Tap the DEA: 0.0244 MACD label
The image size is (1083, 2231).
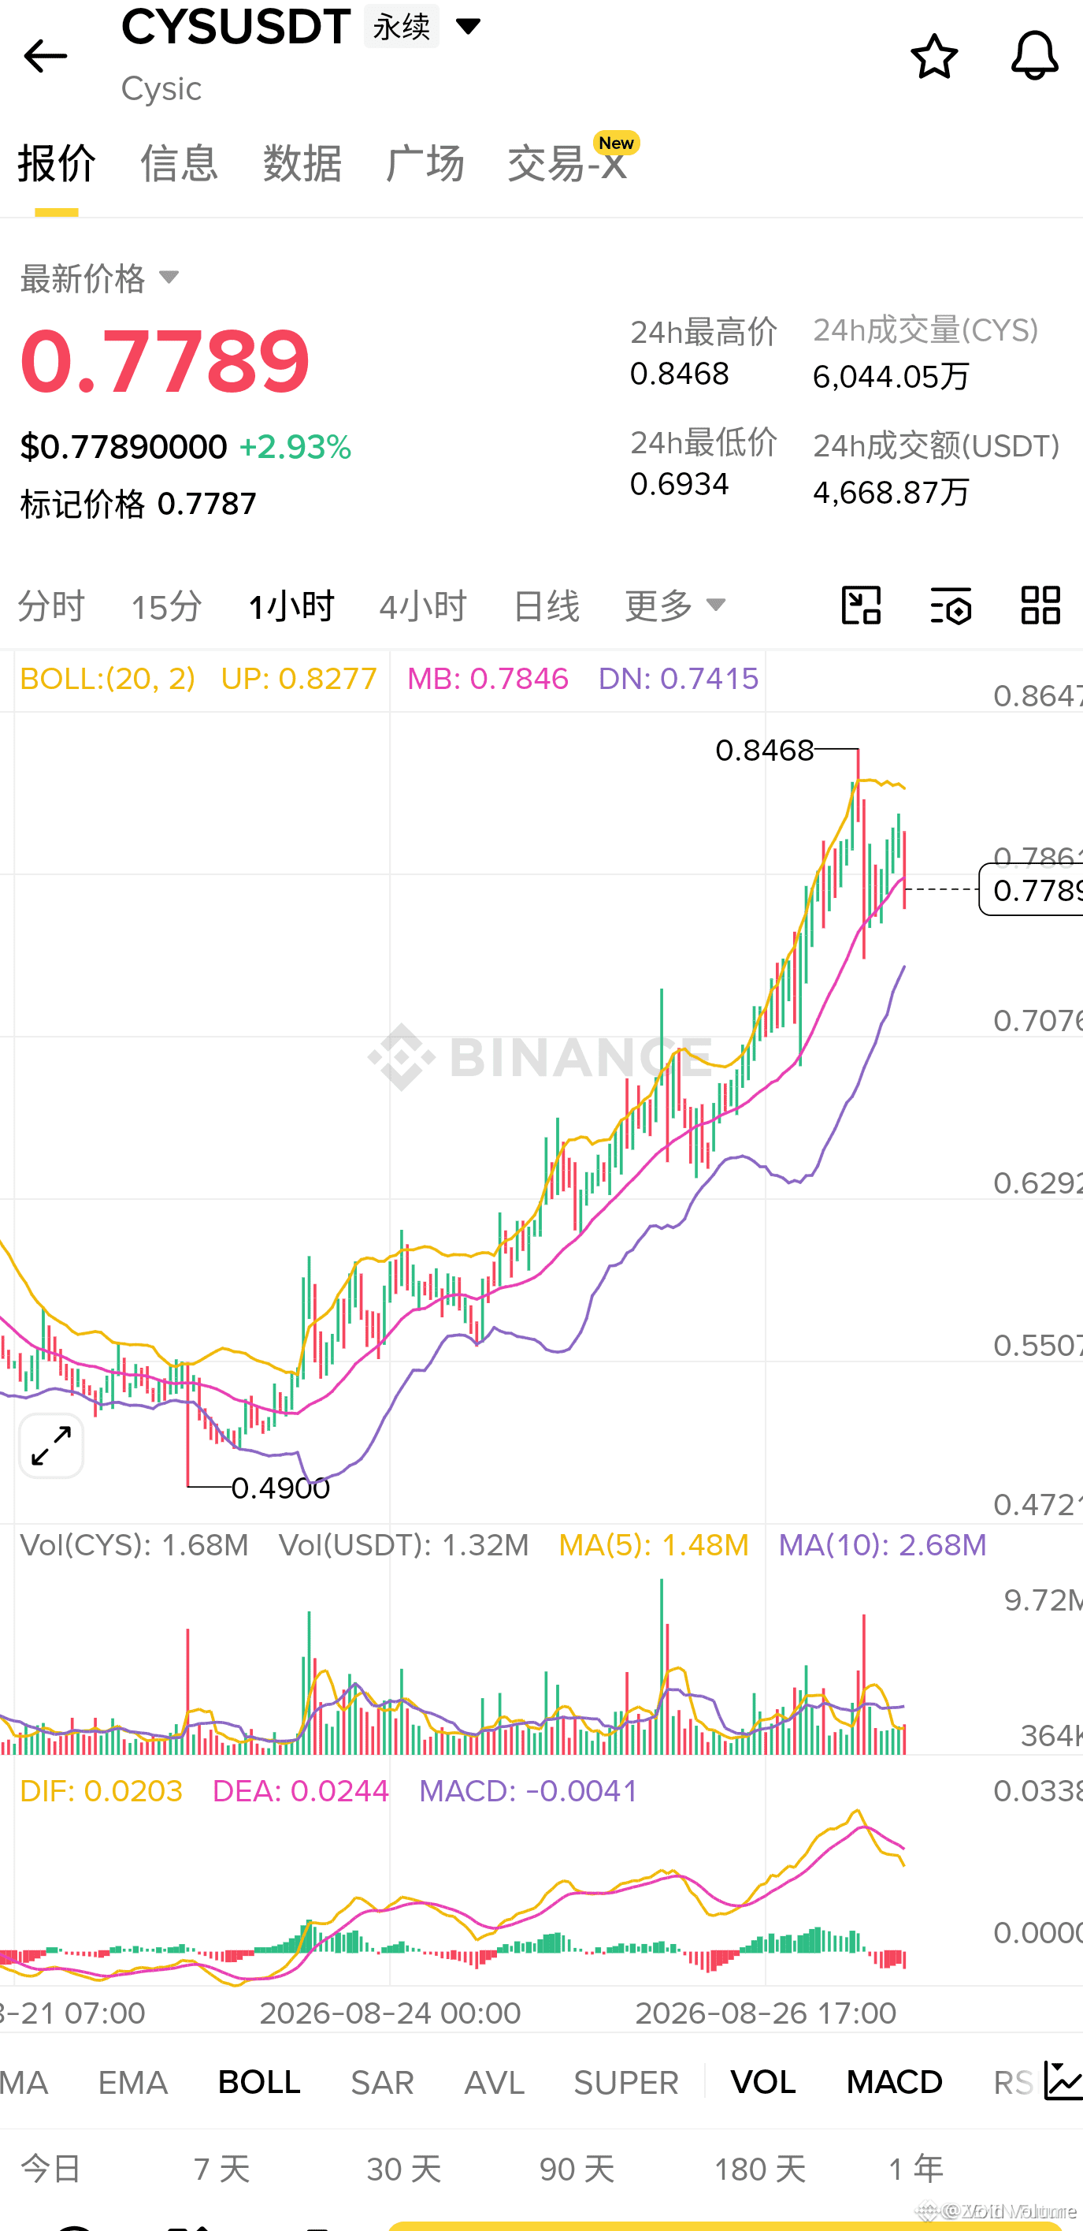pyautogui.click(x=300, y=1791)
